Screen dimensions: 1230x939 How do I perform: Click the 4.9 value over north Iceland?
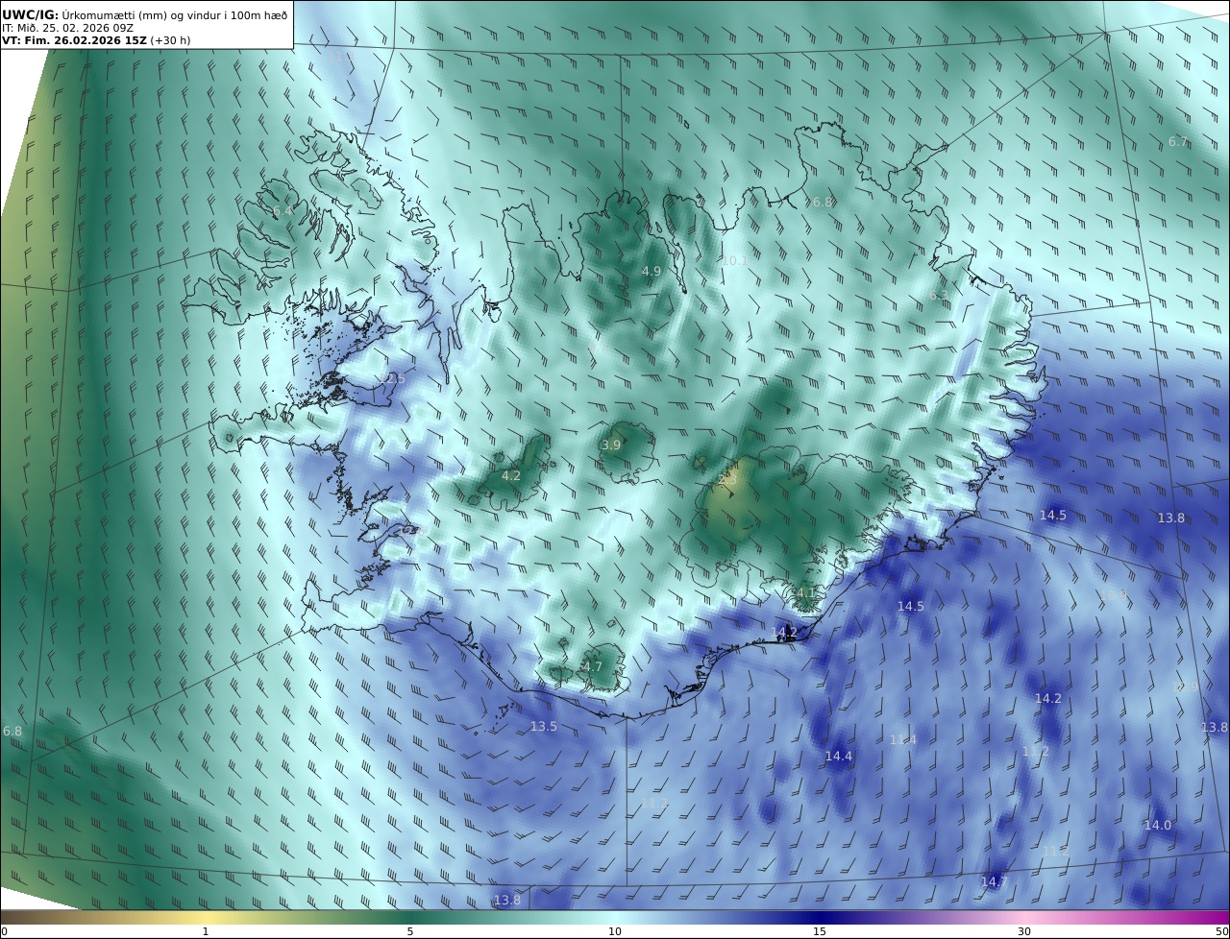click(x=652, y=272)
